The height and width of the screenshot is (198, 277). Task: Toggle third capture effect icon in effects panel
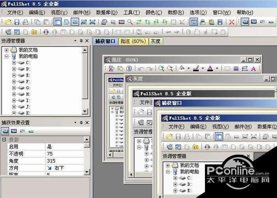click(x=23, y=131)
